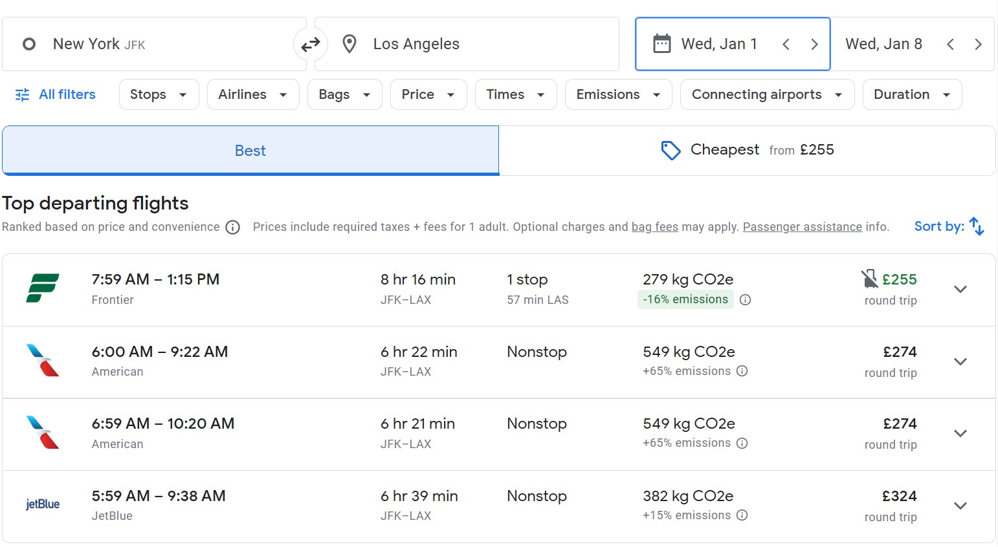
Task: Select the Best results tab
Action: [250, 150]
